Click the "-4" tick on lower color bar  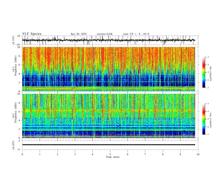pos(208,111)
